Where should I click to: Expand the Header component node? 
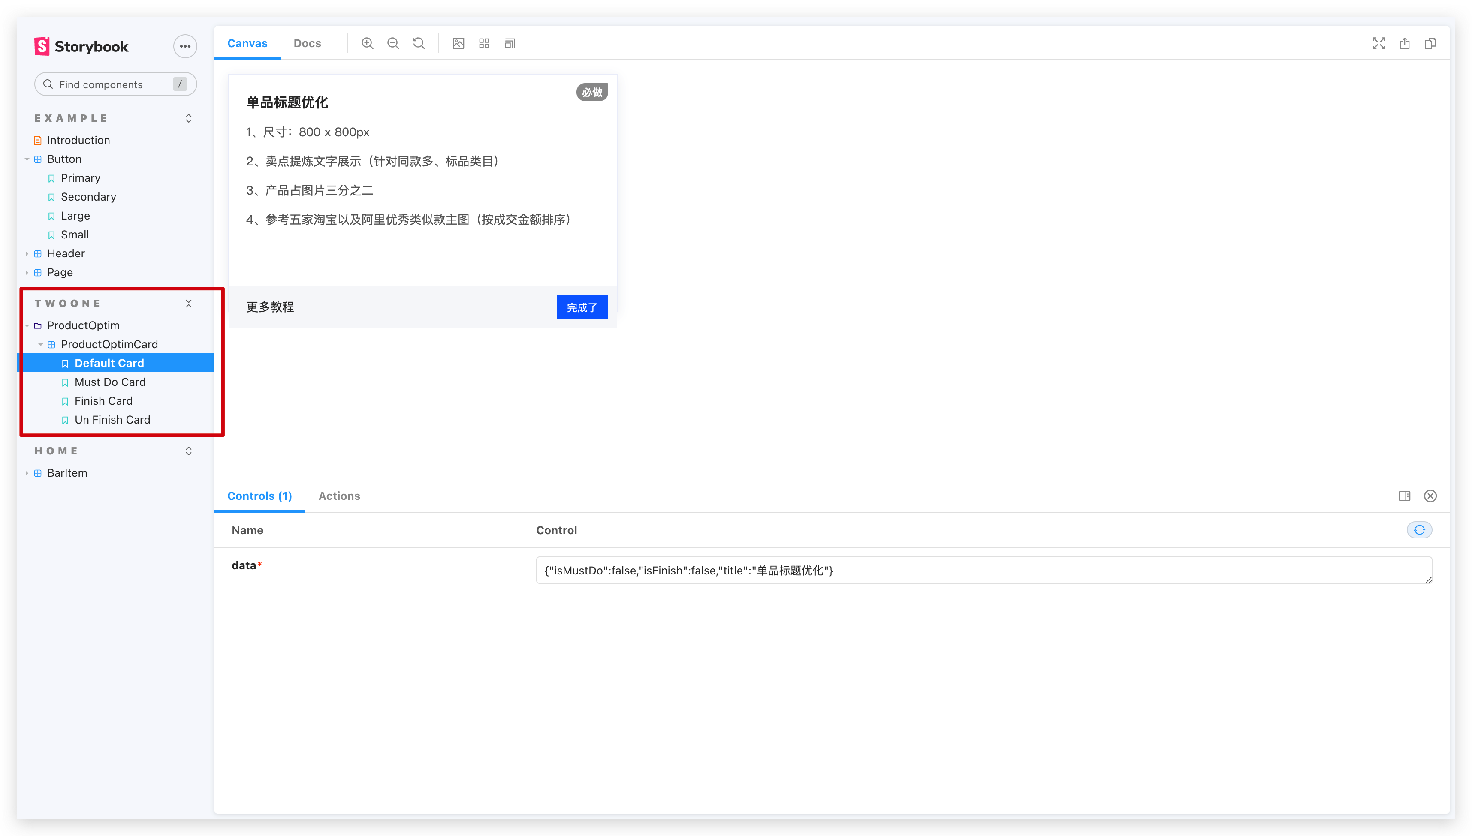[x=27, y=253]
